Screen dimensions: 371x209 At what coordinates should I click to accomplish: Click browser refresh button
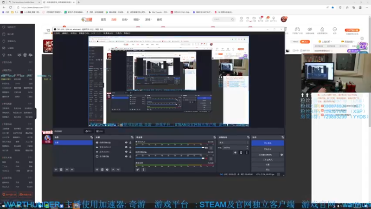pyautogui.click(x=10, y=7)
